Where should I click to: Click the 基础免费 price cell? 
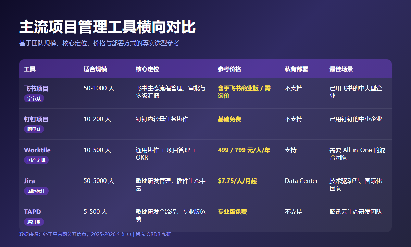click(229, 119)
